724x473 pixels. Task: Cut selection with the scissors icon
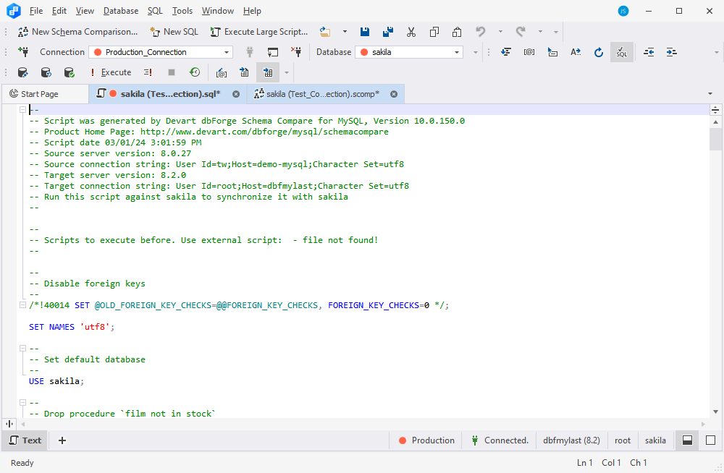pyautogui.click(x=411, y=32)
